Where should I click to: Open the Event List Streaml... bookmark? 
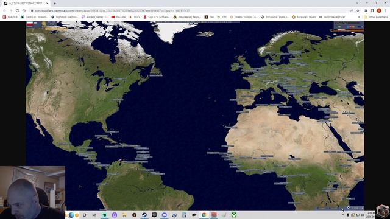(34, 17)
